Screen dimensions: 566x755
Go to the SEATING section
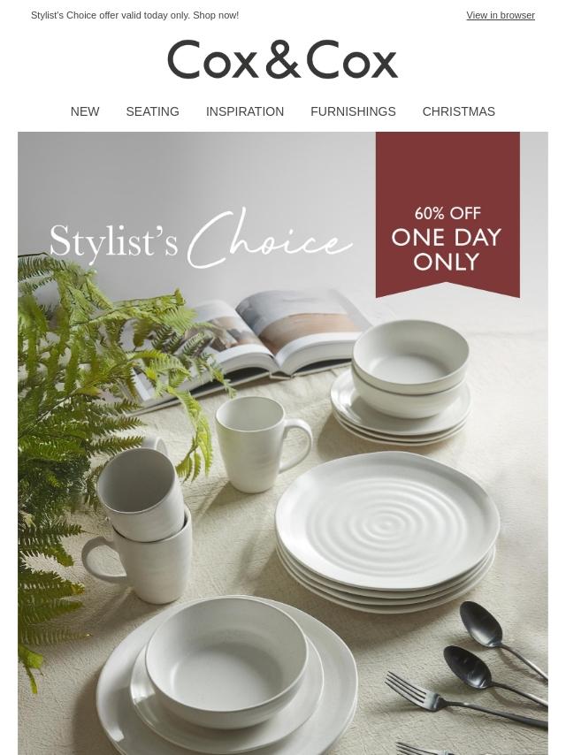pyautogui.click(x=152, y=111)
